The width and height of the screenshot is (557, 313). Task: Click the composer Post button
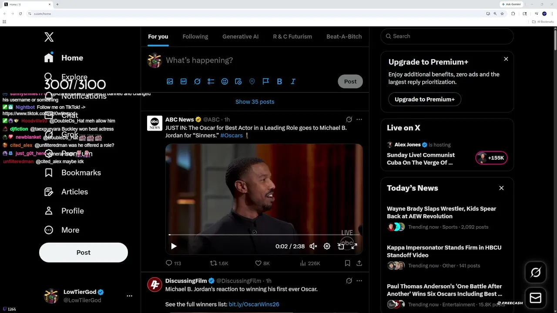tap(350, 82)
